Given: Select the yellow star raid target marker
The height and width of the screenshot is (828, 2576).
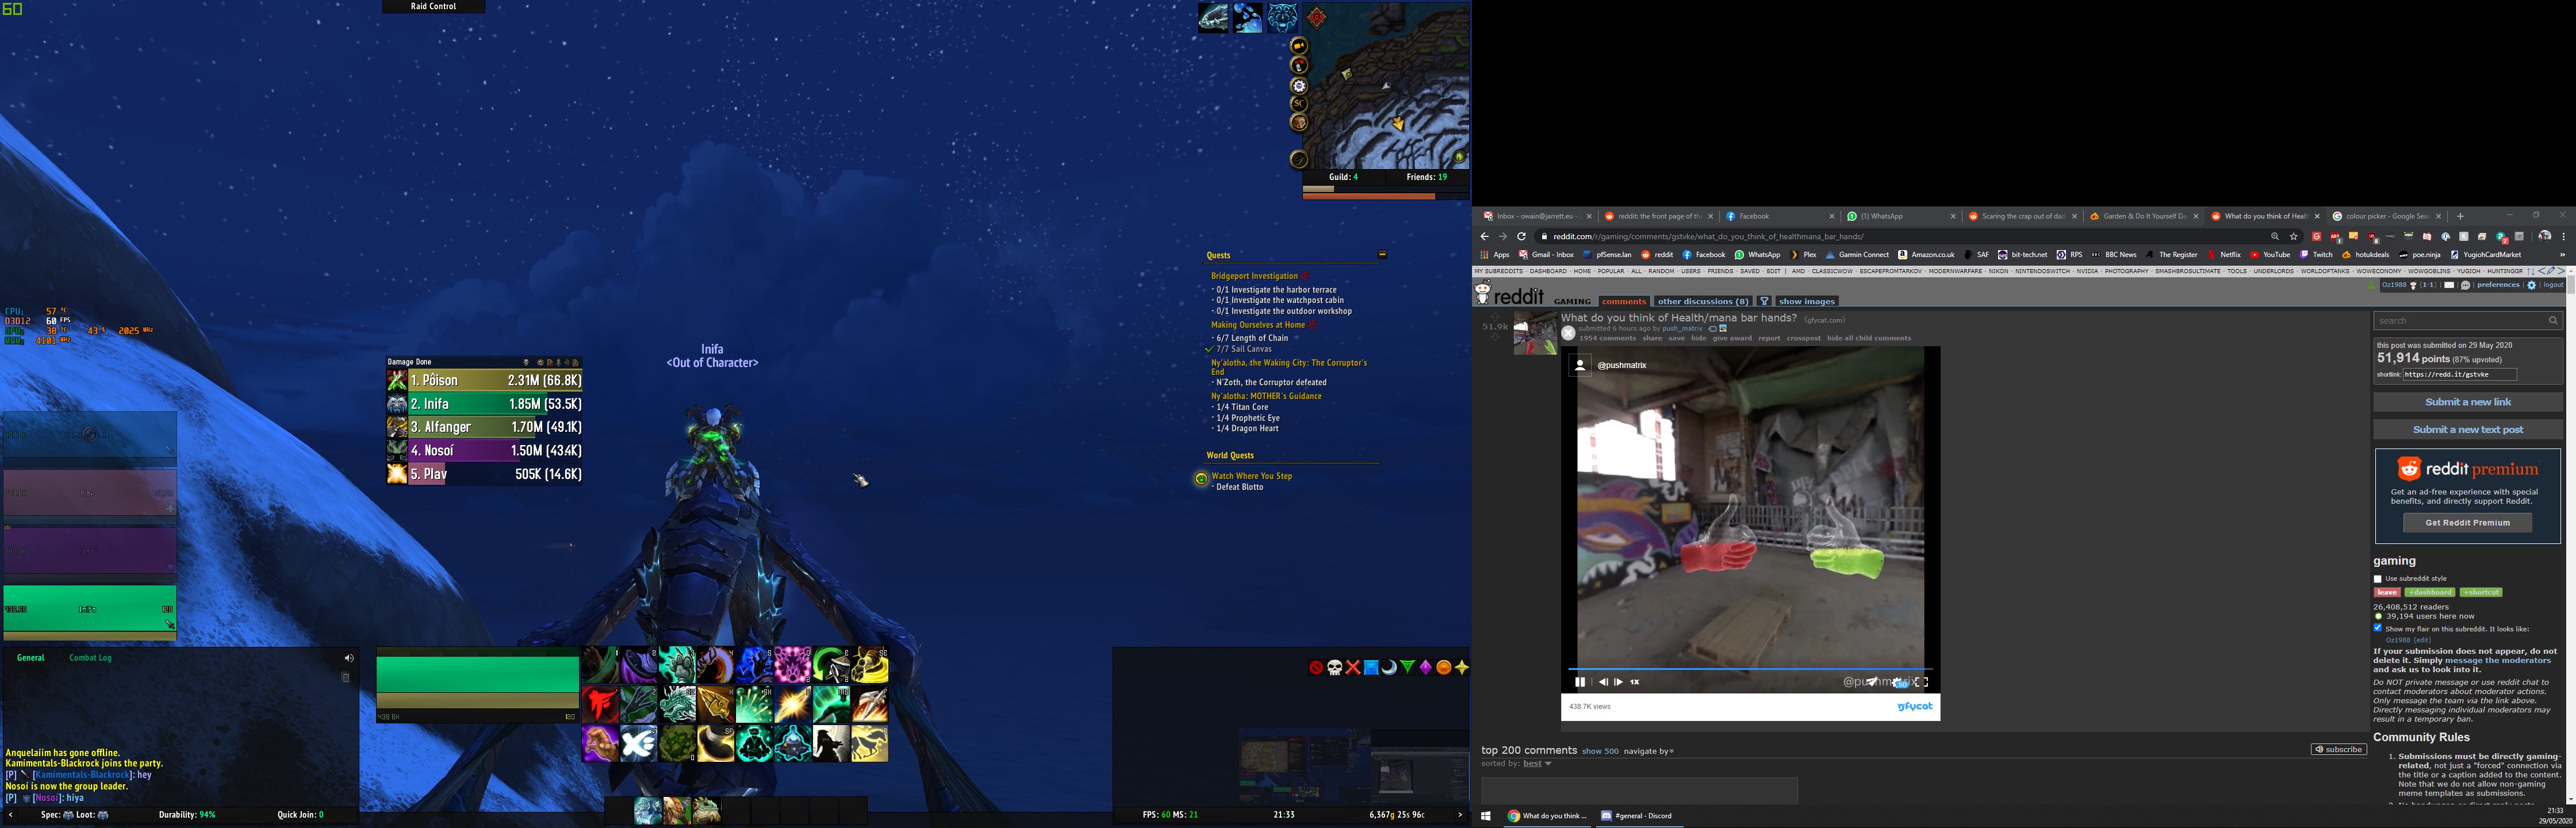Looking at the screenshot, I should coord(1462,667).
